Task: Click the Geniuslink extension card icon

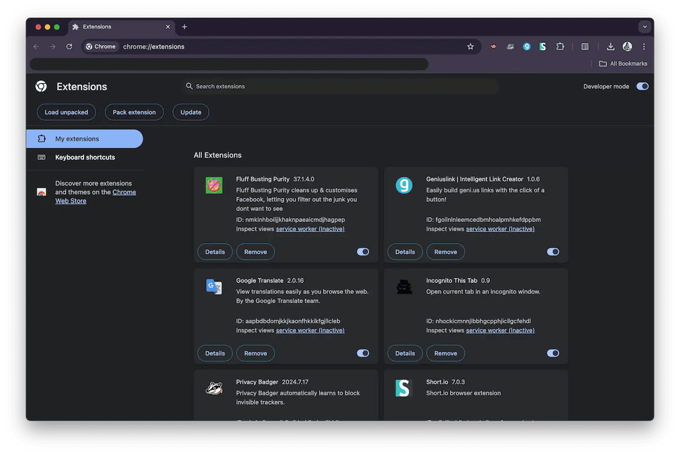Action: click(404, 185)
